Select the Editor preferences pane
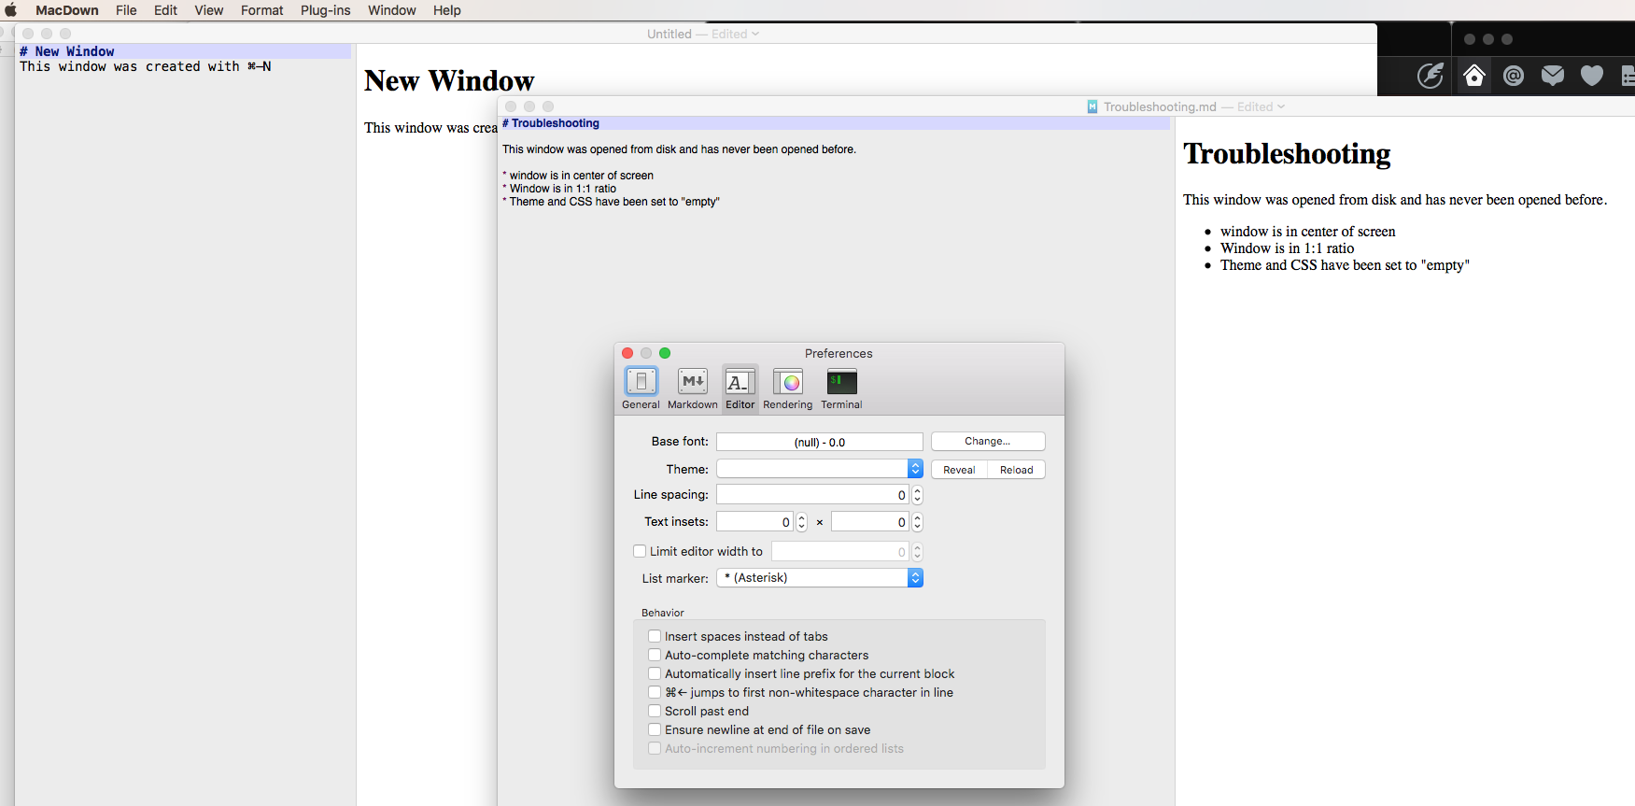 740,388
